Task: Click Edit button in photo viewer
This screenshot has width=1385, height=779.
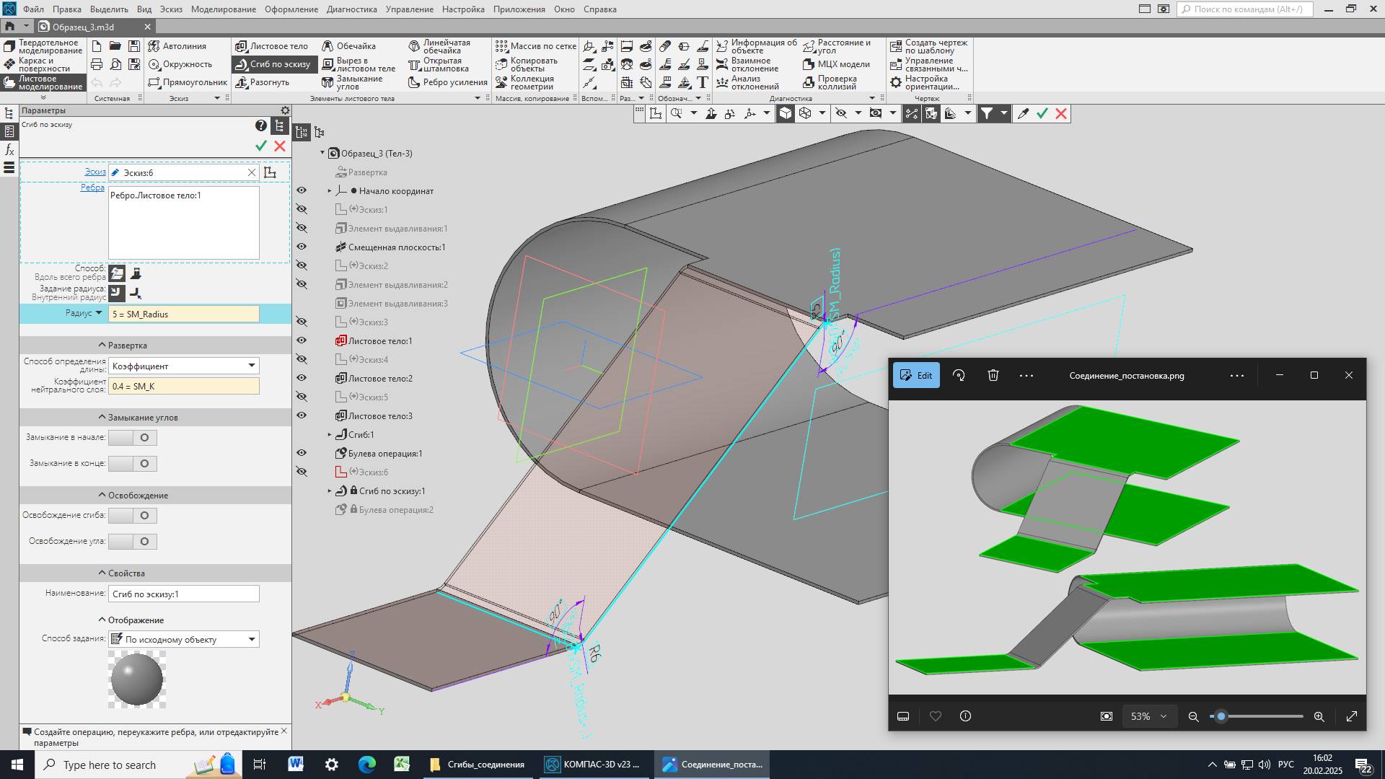Action: point(916,375)
